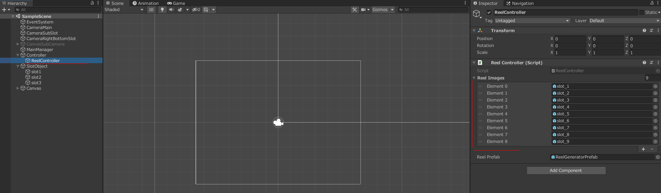
Task: Open Transform help reference icon
Action: (x=644, y=30)
